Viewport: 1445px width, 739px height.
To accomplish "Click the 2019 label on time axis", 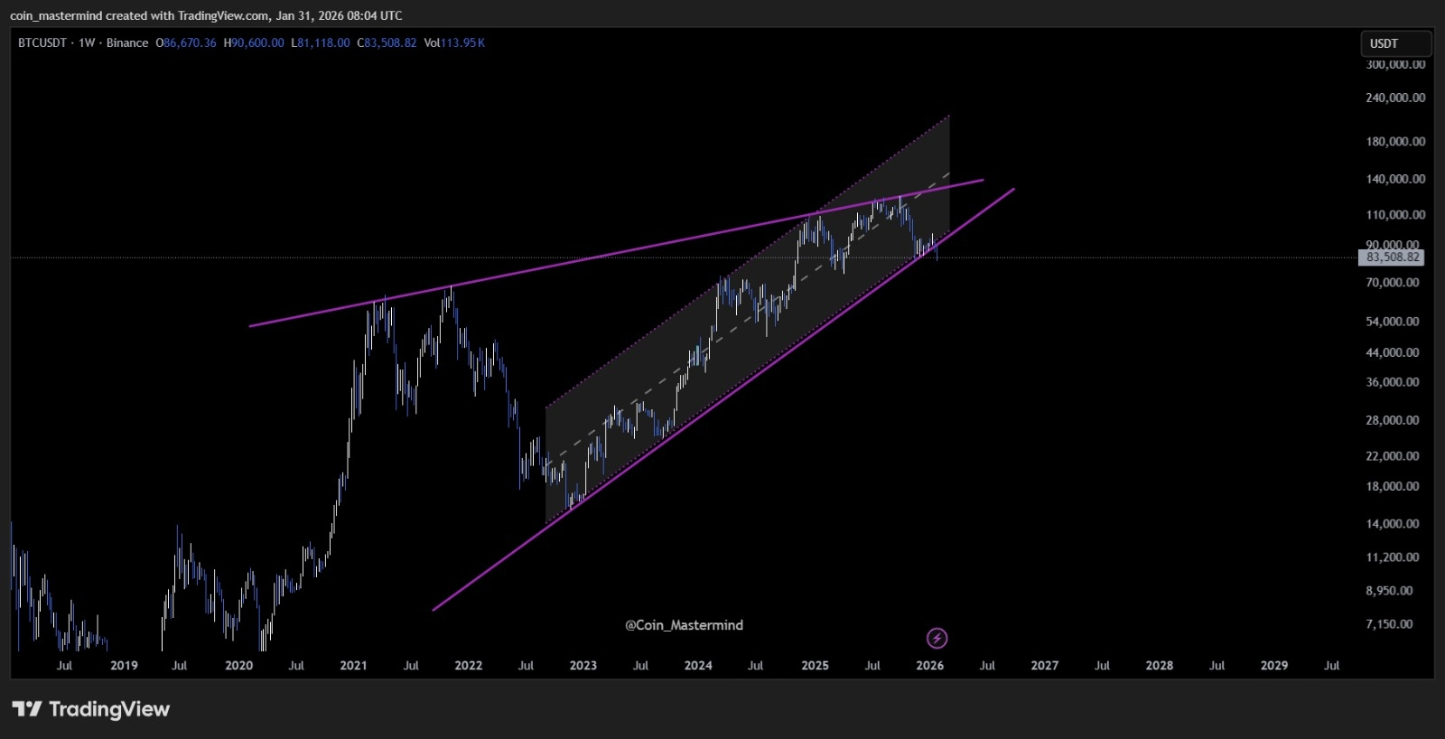I will (x=124, y=666).
